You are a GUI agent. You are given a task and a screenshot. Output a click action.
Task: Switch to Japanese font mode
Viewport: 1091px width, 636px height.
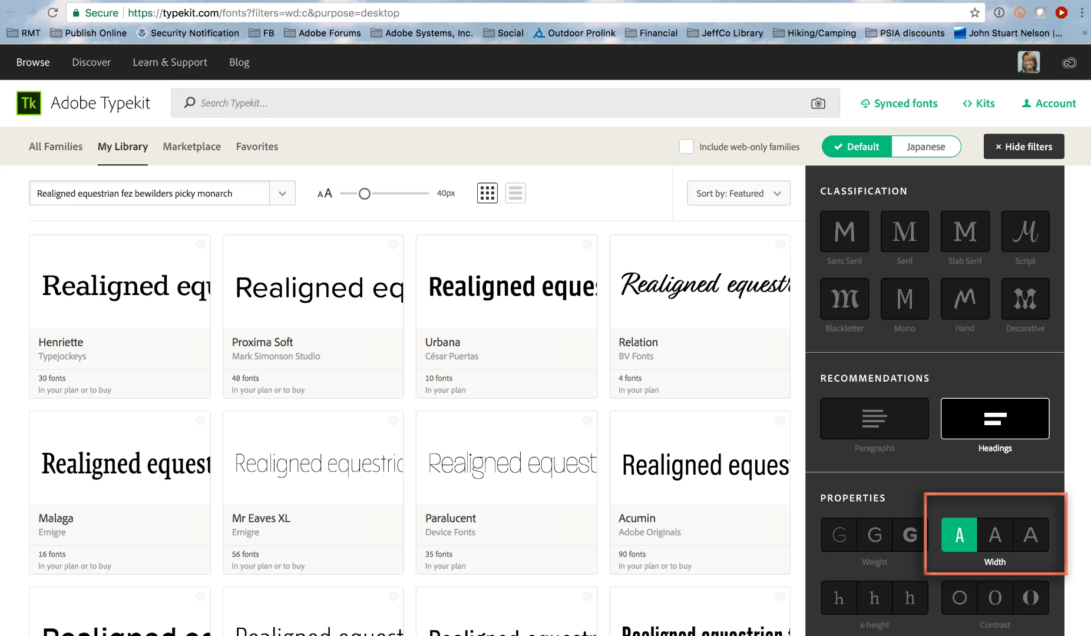926,147
